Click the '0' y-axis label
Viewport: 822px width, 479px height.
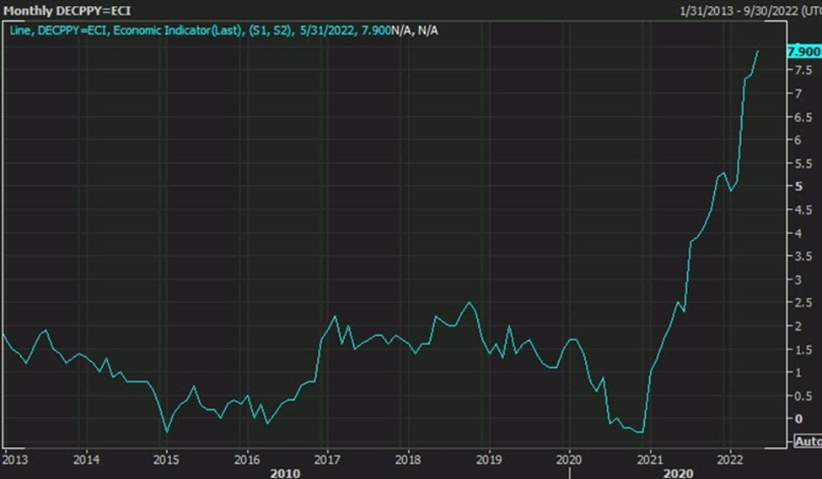tap(798, 418)
